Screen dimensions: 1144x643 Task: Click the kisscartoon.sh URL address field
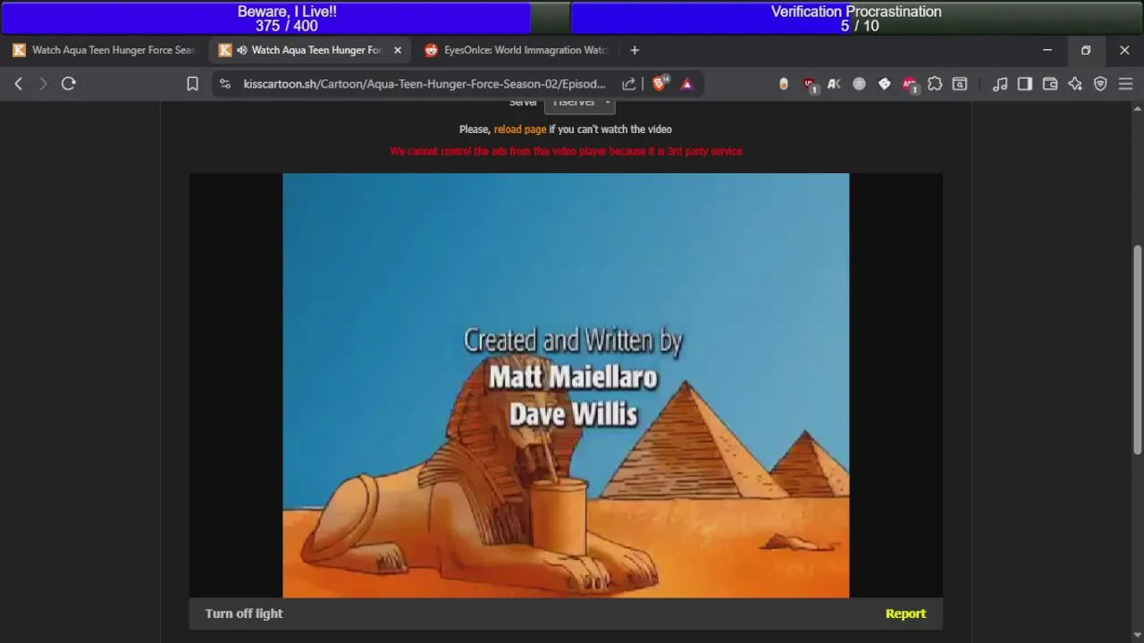pos(425,84)
